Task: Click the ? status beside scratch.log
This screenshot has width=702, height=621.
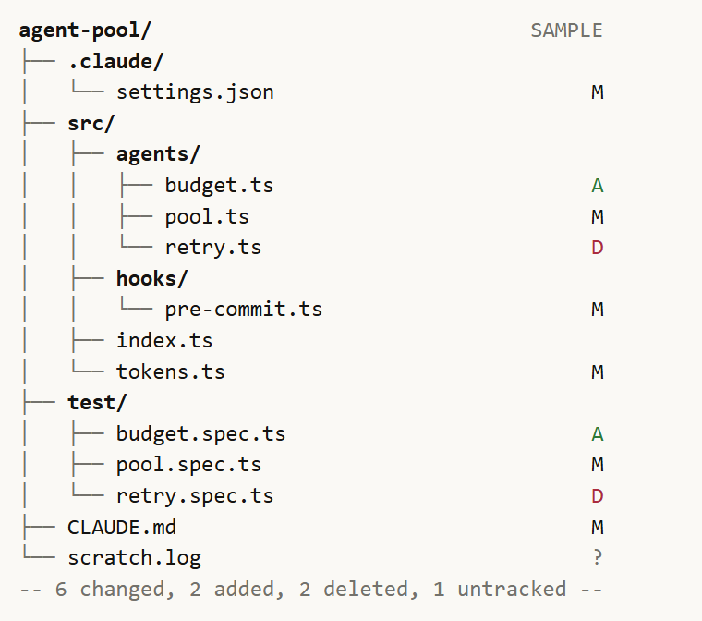Action: pyautogui.click(x=598, y=558)
